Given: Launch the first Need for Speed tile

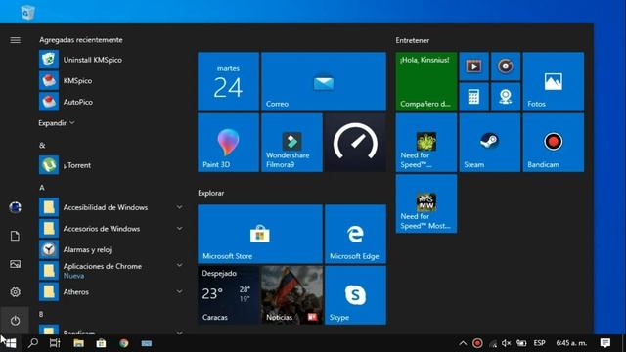Looking at the screenshot, I should 426,143.
